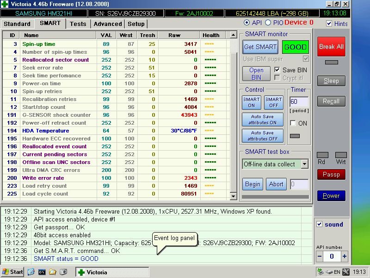370x278 pixels.
Task: Increase API number with plus button
Action: 344,256
